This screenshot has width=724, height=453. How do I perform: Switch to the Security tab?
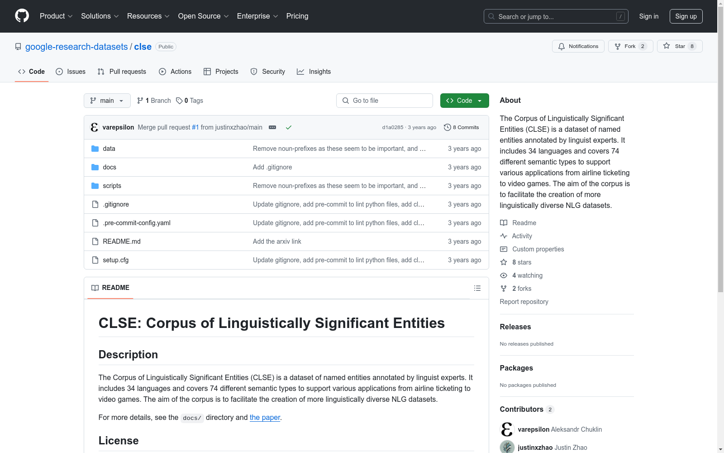(x=268, y=72)
